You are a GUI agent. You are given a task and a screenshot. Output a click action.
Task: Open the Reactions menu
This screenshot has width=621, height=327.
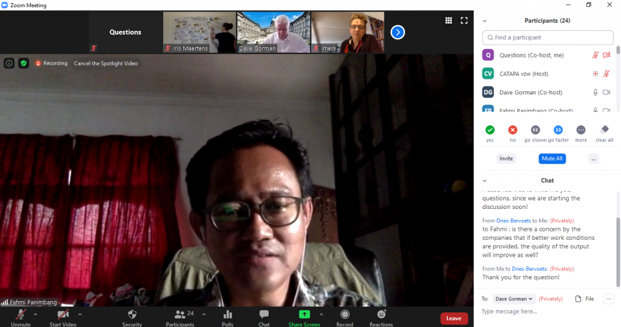[381, 318]
